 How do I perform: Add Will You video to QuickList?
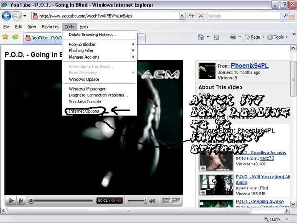[203, 193]
